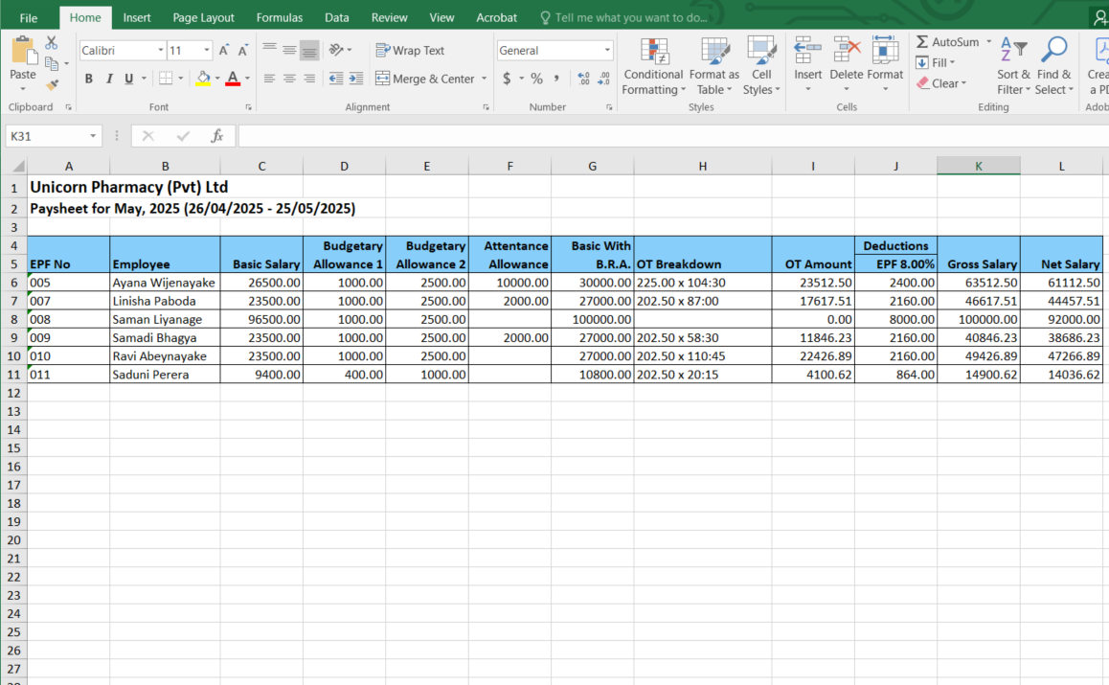Open the borders dropdown arrow
This screenshot has width=1109, height=685.
(x=180, y=79)
